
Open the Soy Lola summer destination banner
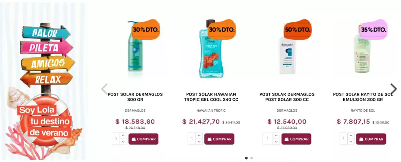coord(44,81)
